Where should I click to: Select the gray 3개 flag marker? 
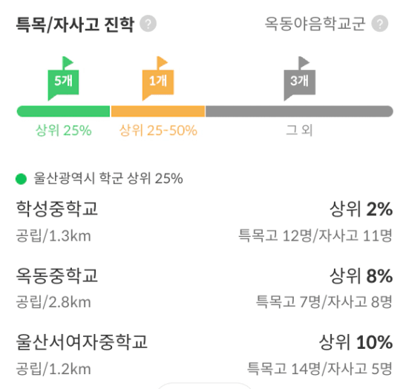(x=300, y=79)
